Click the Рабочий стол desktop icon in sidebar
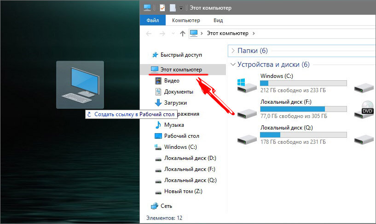 [x=158, y=136]
